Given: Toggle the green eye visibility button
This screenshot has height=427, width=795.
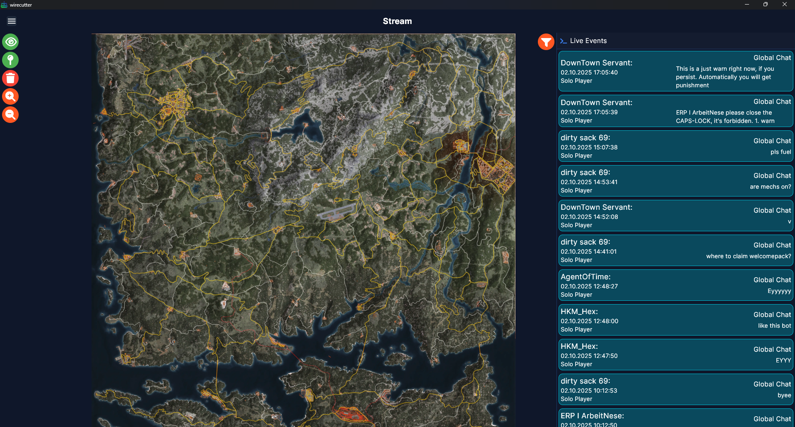Looking at the screenshot, I should point(10,42).
